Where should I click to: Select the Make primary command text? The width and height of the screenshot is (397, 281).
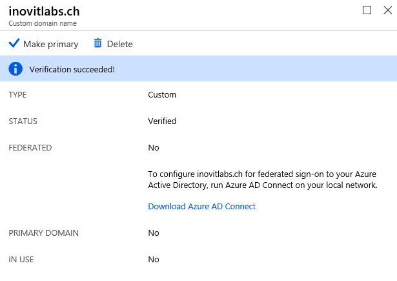pyautogui.click(x=51, y=44)
